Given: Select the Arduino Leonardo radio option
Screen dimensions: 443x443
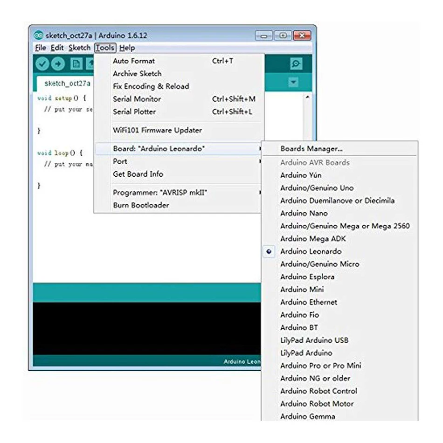Looking at the screenshot, I should click(339, 251).
